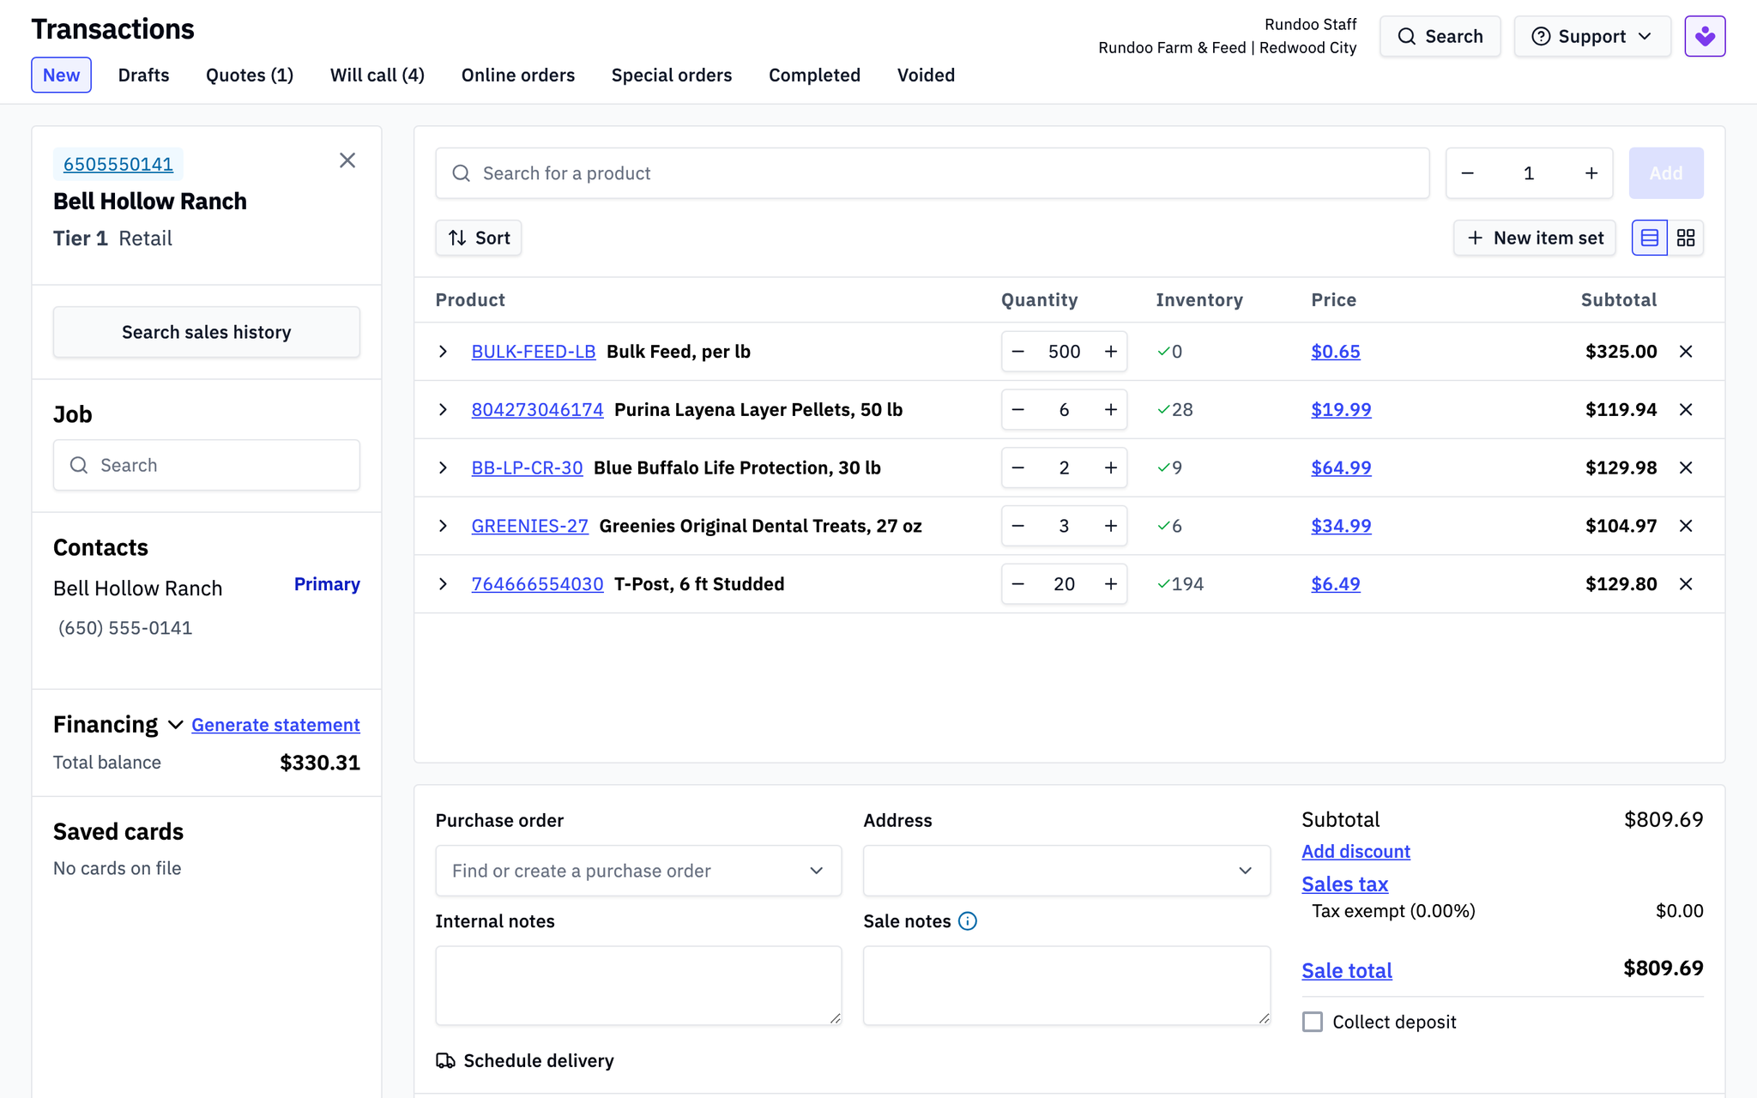The image size is (1757, 1098).
Task: Click the New item set button
Action: (1535, 238)
